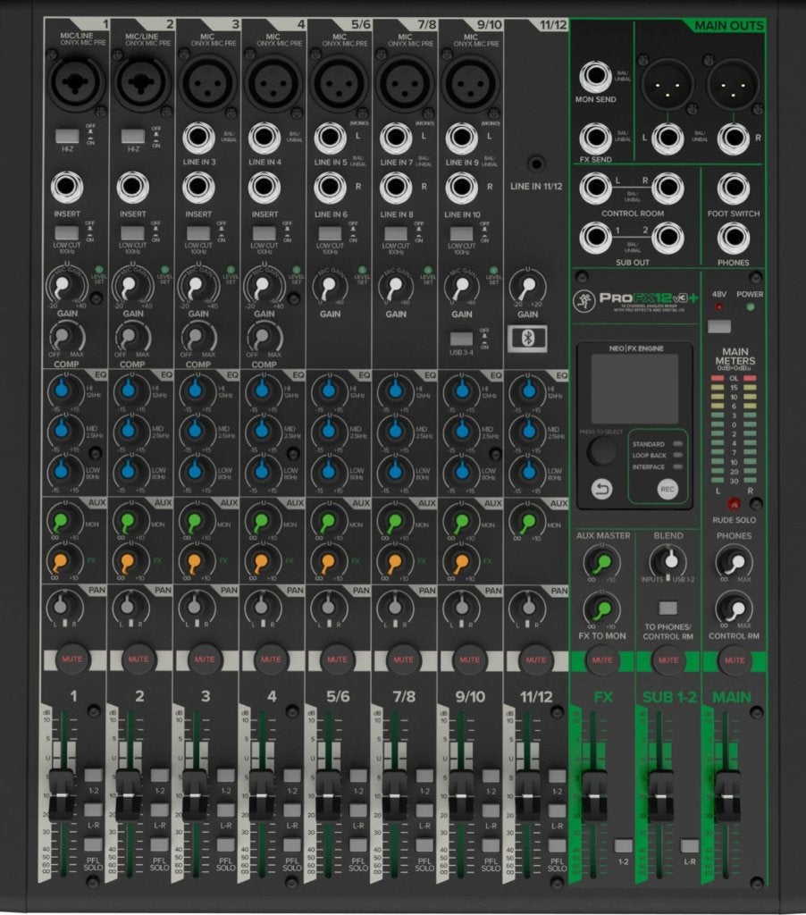
Task: Click the FOOT SWITCH jack
Action: tap(733, 188)
